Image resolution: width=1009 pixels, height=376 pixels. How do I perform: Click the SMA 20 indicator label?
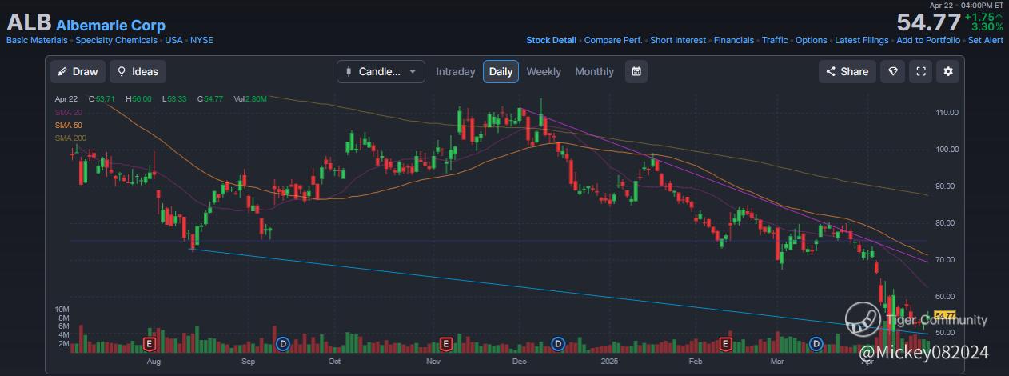[68, 112]
